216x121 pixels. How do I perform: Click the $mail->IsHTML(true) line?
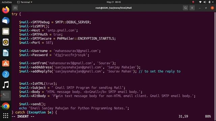tap(38, 84)
